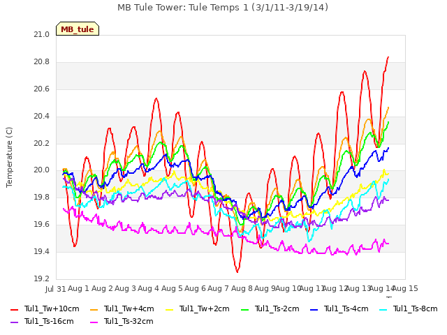Select legend label Tul1_Ts-2cm
The image size is (447, 335).
click(277, 309)
